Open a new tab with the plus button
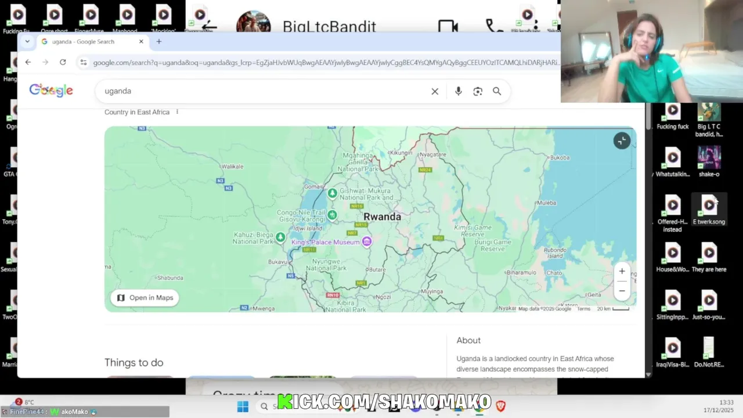Image resolution: width=743 pixels, height=418 pixels. pos(158,41)
